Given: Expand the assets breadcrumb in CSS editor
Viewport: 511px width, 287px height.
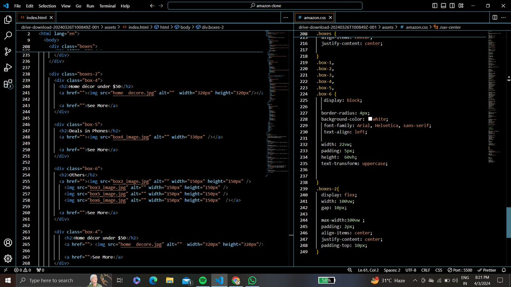Looking at the screenshot, I should point(388,27).
